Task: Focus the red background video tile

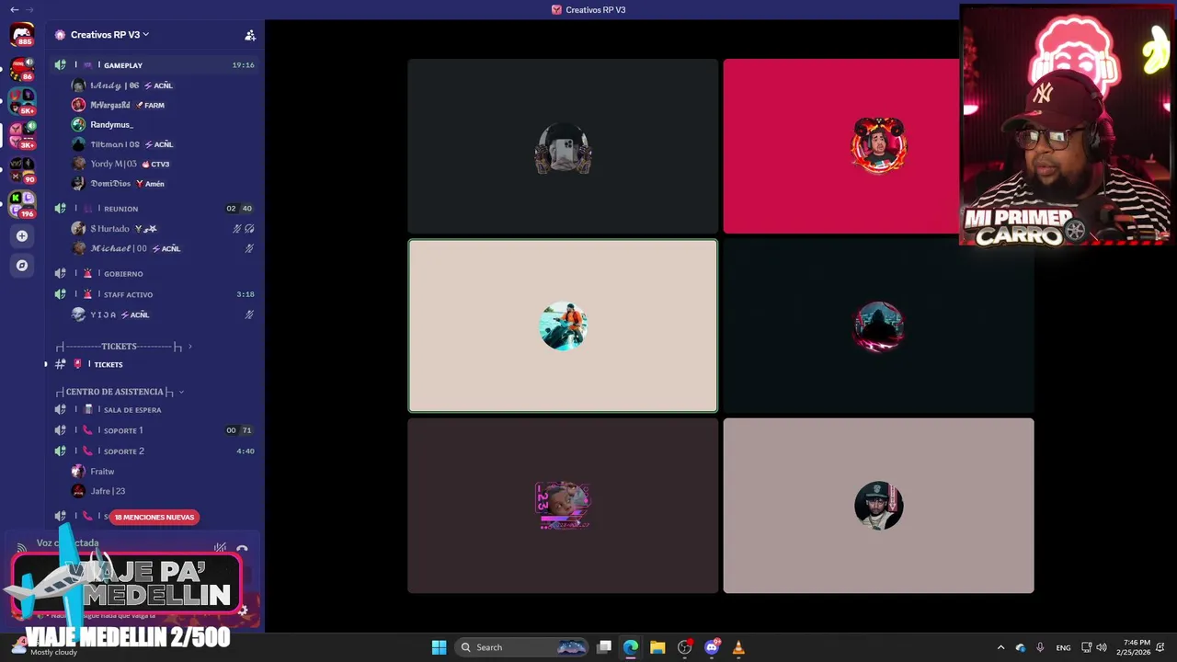Action: pos(840,146)
